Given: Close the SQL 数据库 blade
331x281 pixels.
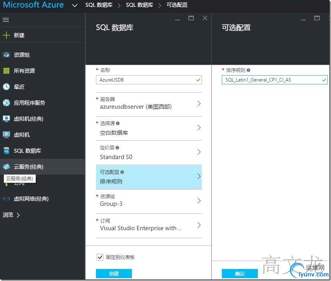Looking at the screenshot, I should (205, 18).
